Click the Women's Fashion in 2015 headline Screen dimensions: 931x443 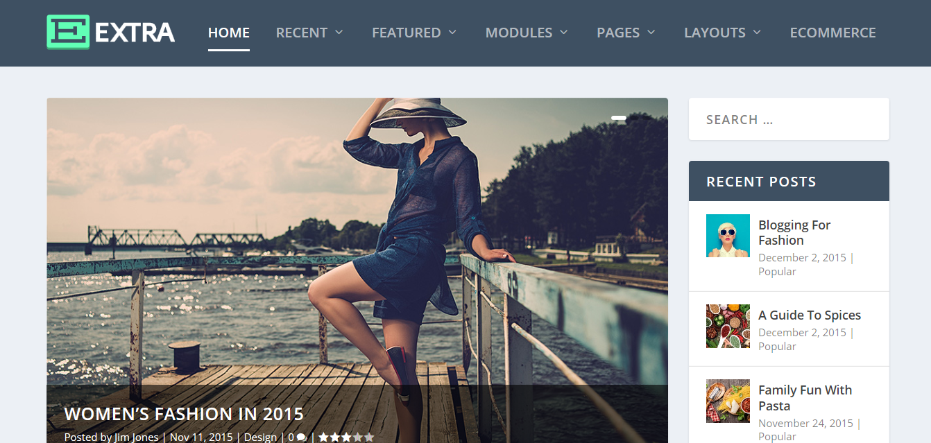[x=184, y=414]
